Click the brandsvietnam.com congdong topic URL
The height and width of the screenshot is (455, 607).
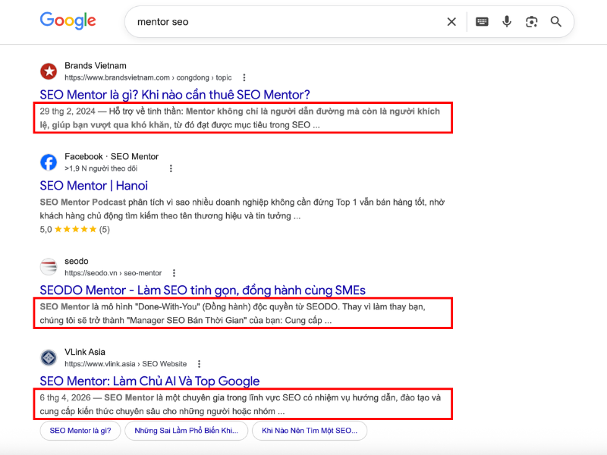[148, 78]
